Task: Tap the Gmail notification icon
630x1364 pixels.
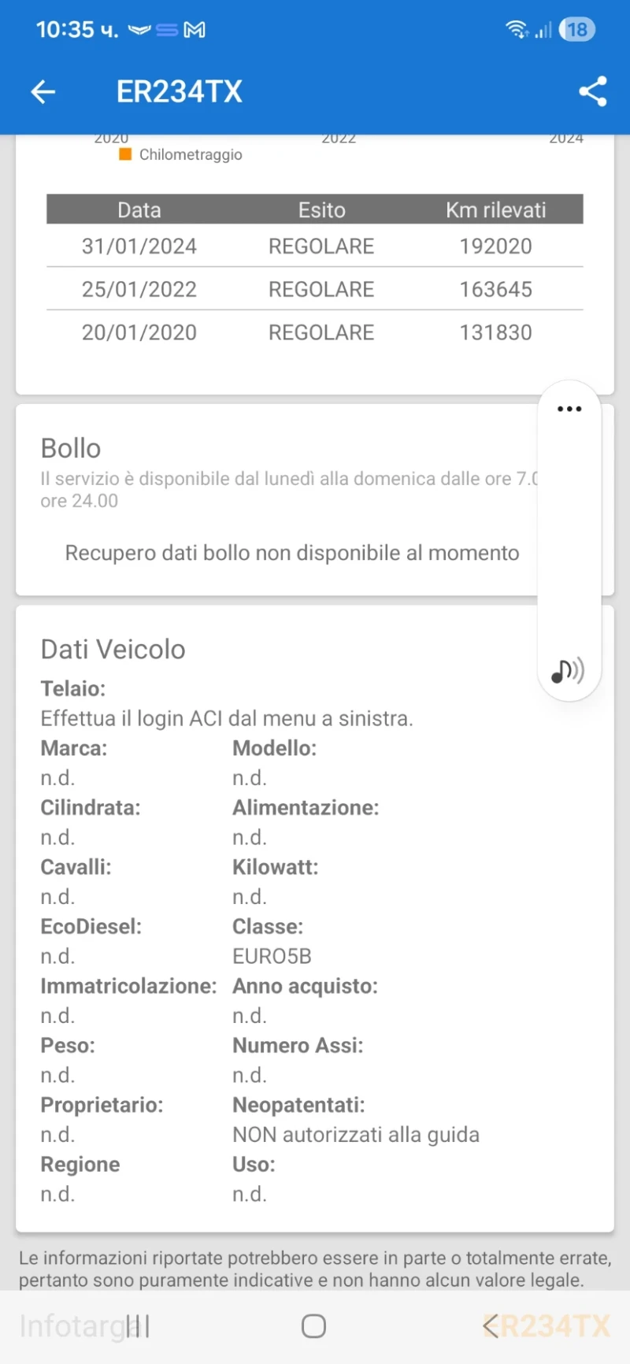Action: (x=195, y=30)
